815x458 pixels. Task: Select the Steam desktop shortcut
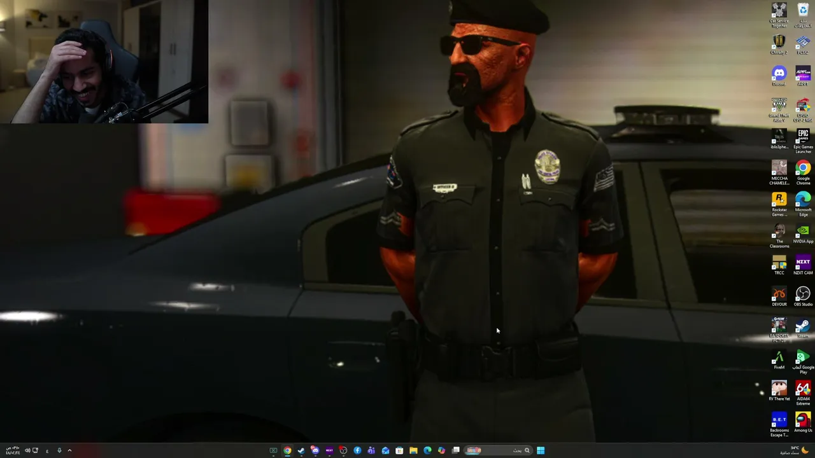[x=803, y=328]
